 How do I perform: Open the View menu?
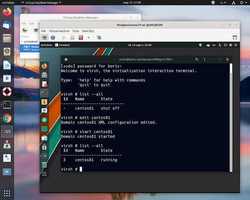76,31
